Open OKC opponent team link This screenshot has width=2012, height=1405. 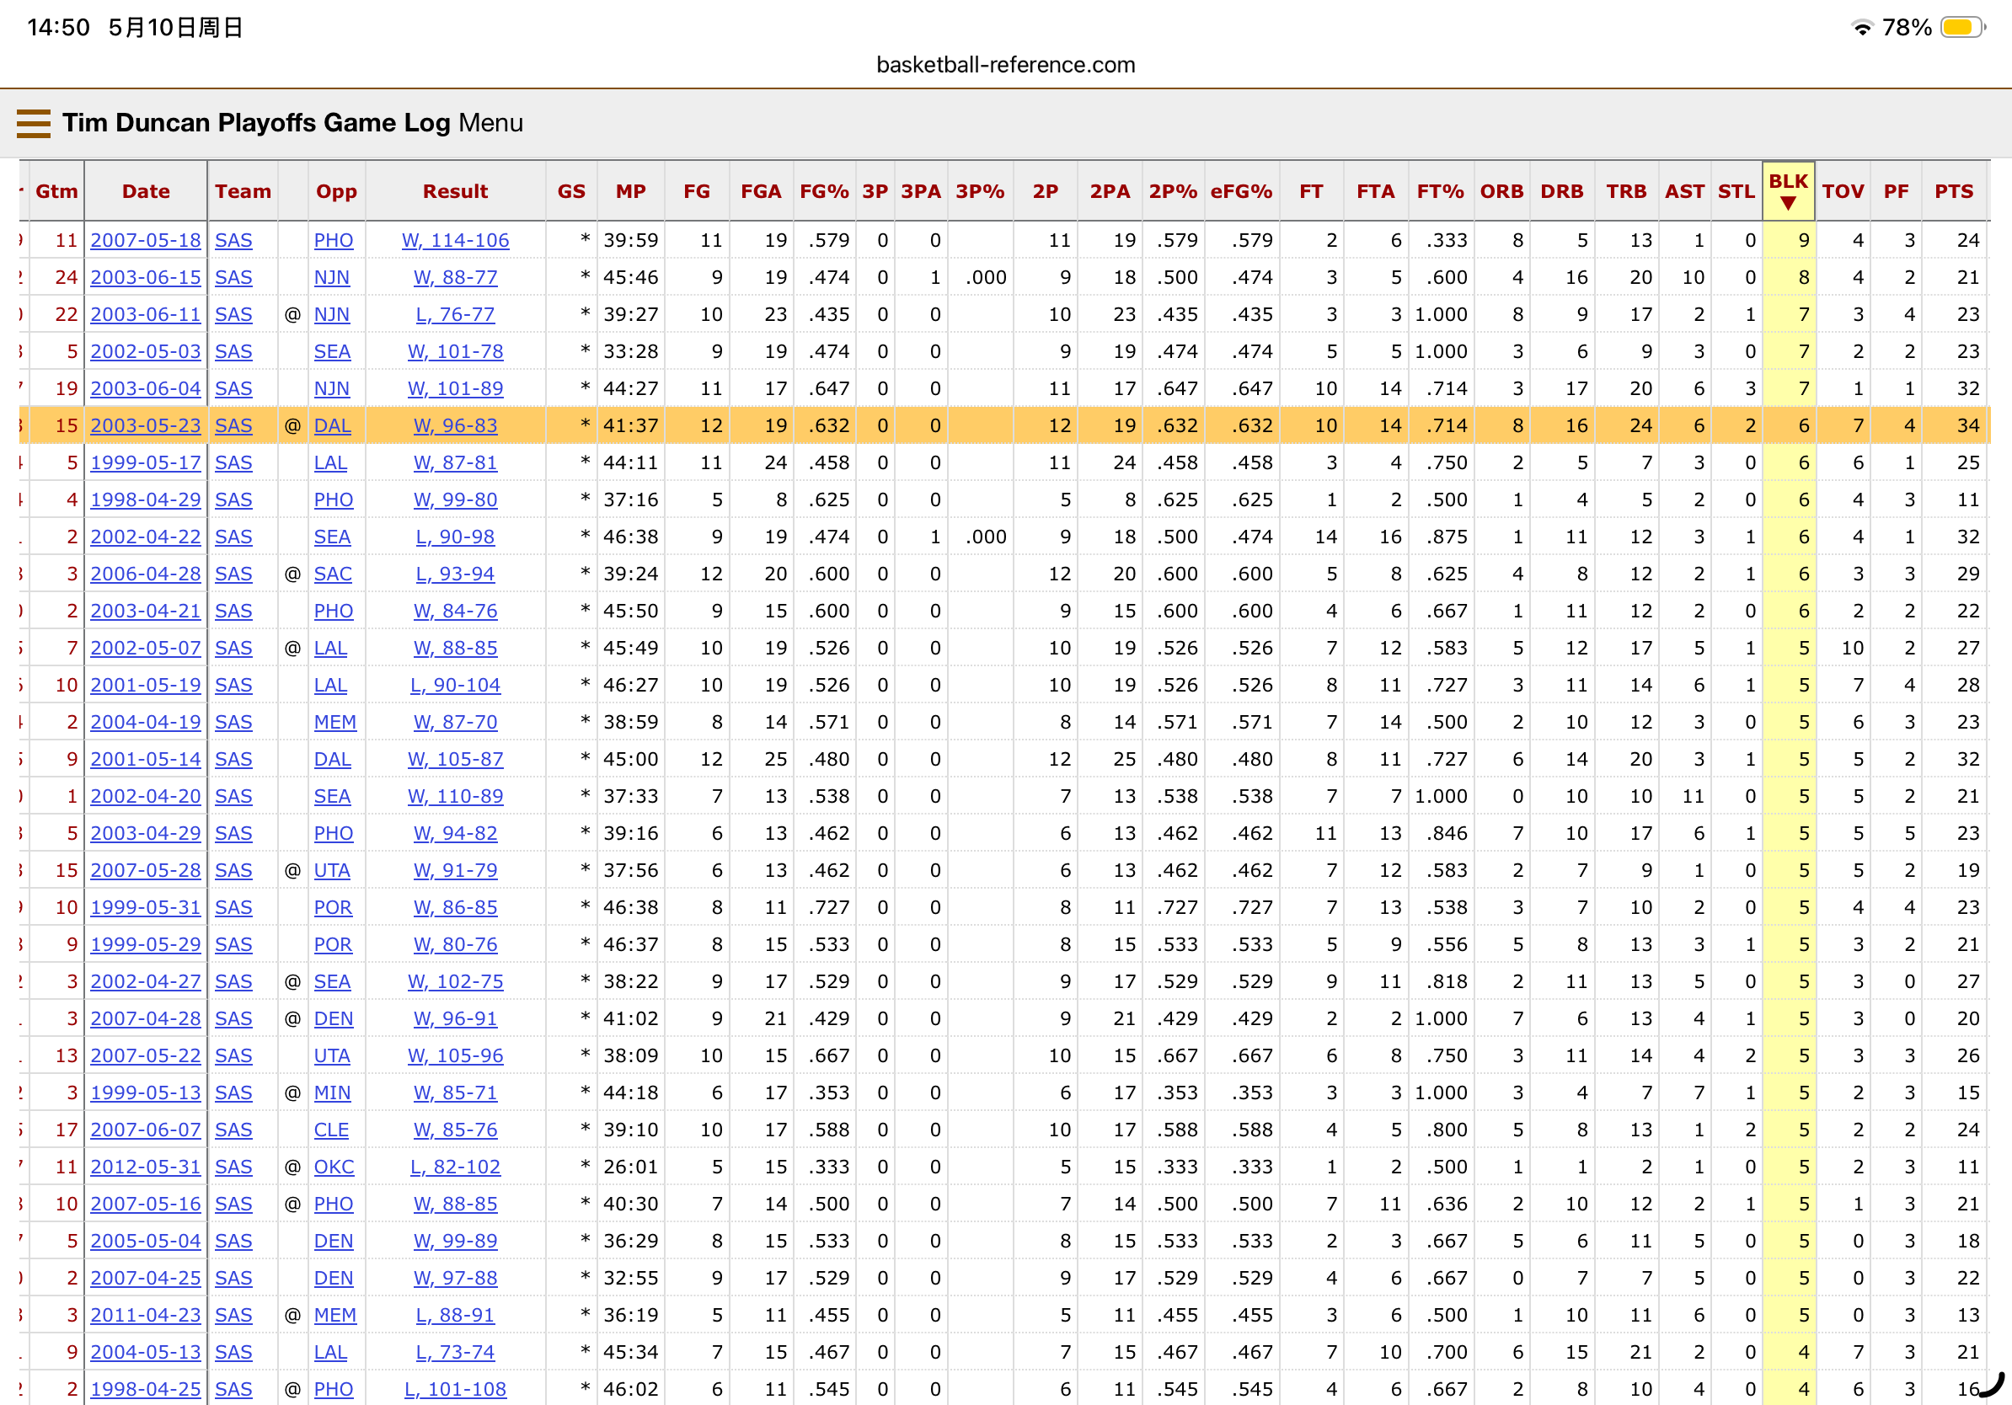click(334, 1167)
